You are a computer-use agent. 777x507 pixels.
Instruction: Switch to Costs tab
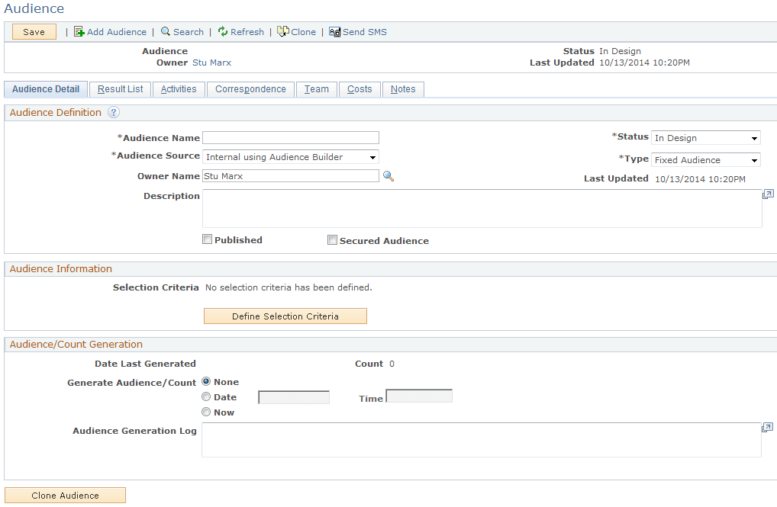[x=359, y=89]
